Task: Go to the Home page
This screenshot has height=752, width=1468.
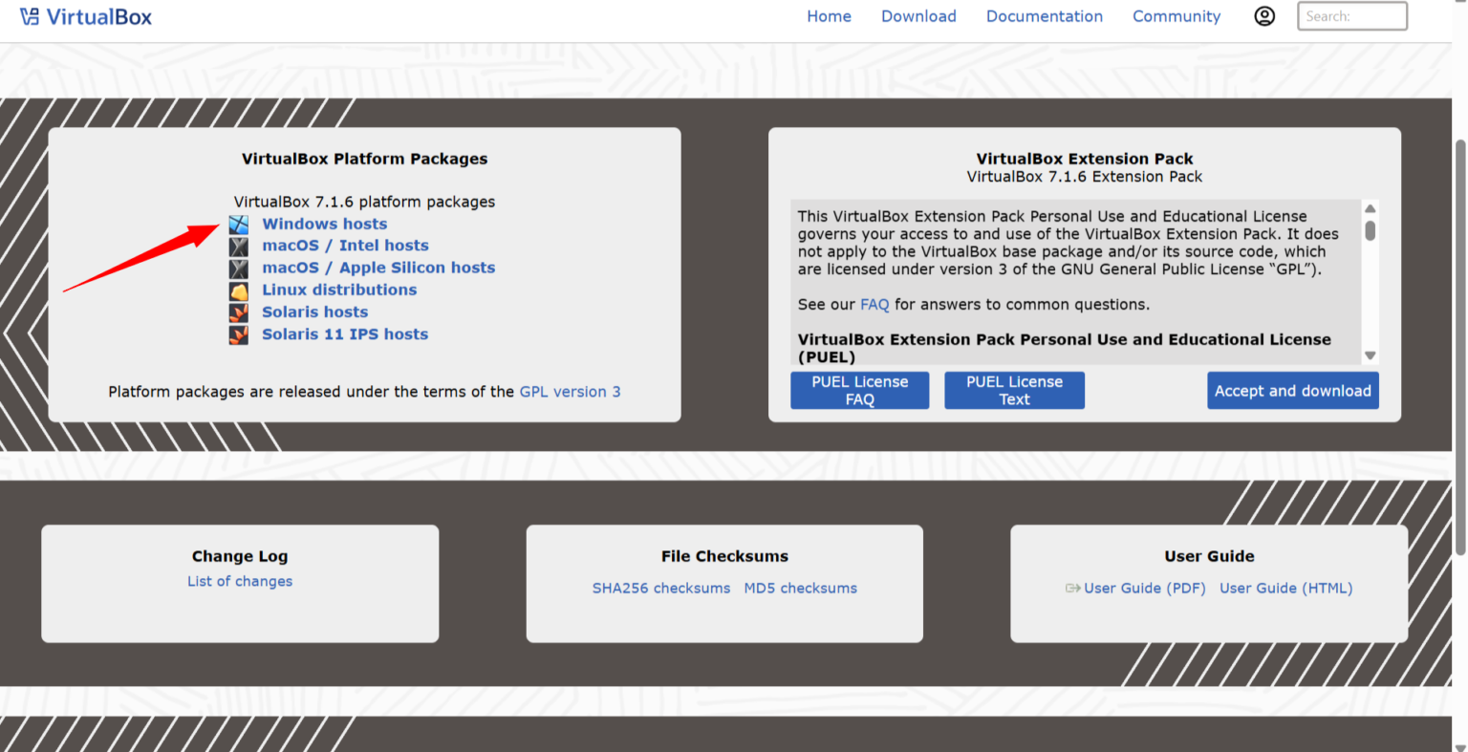Action: (x=829, y=15)
